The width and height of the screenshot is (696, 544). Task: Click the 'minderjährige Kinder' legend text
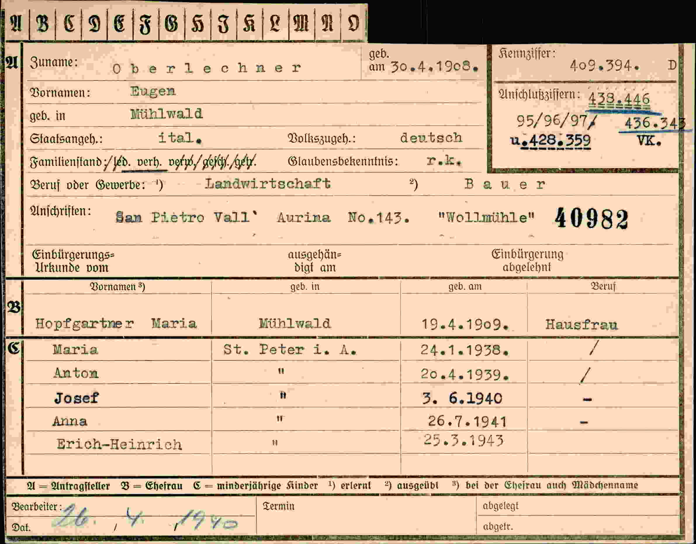click(x=267, y=485)
